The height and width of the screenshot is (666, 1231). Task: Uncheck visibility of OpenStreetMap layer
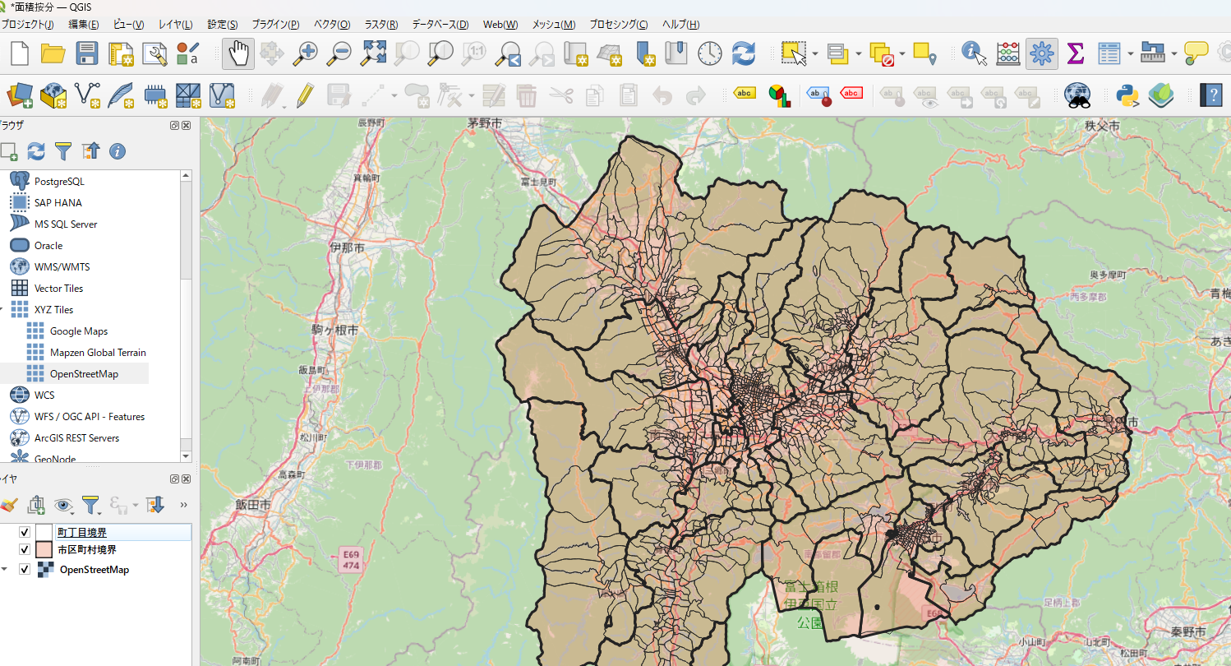[x=25, y=569]
